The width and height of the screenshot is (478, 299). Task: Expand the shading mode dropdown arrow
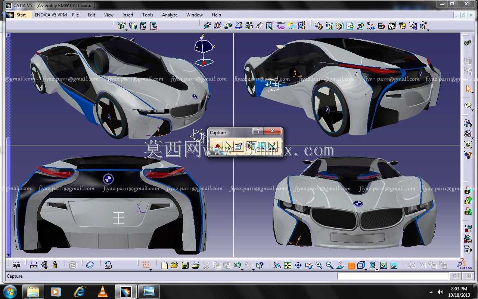[377, 269]
